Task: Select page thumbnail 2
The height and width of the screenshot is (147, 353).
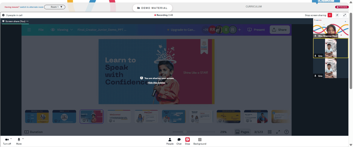Action: tap(64, 116)
